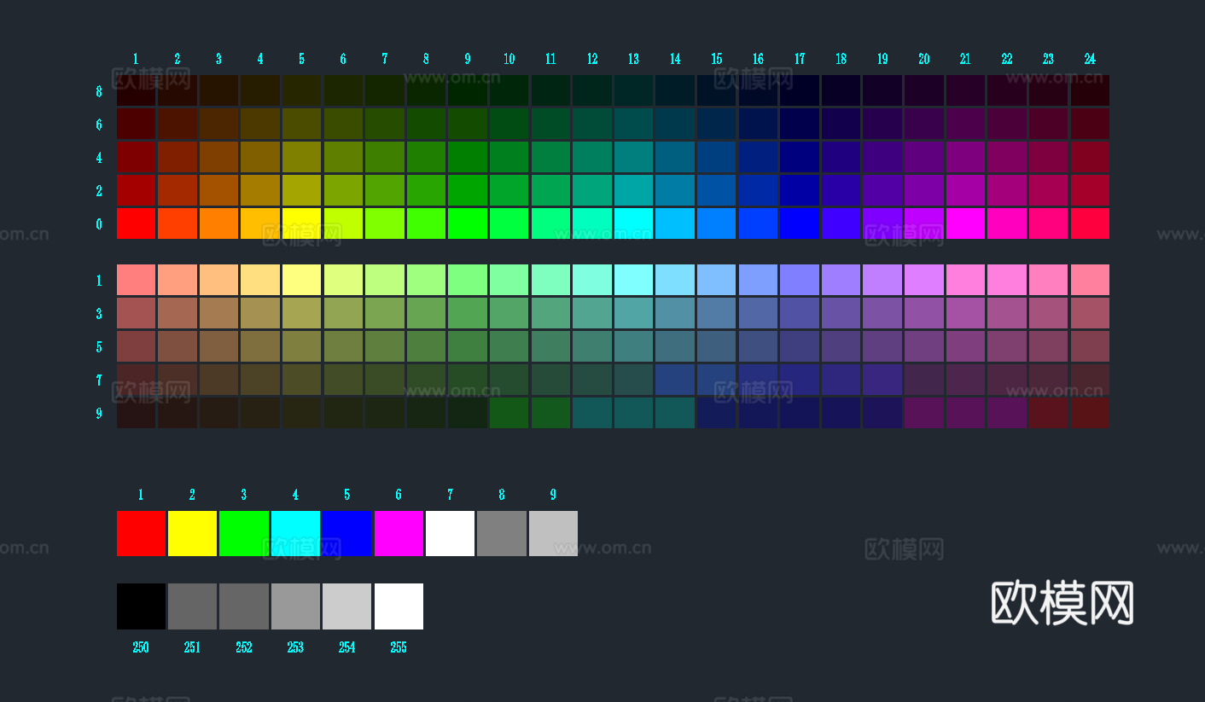Viewport: 1205px width, 702px height.
Task: Choose the crimson swatch at column 24, row 0
Action: (1090, 223)
